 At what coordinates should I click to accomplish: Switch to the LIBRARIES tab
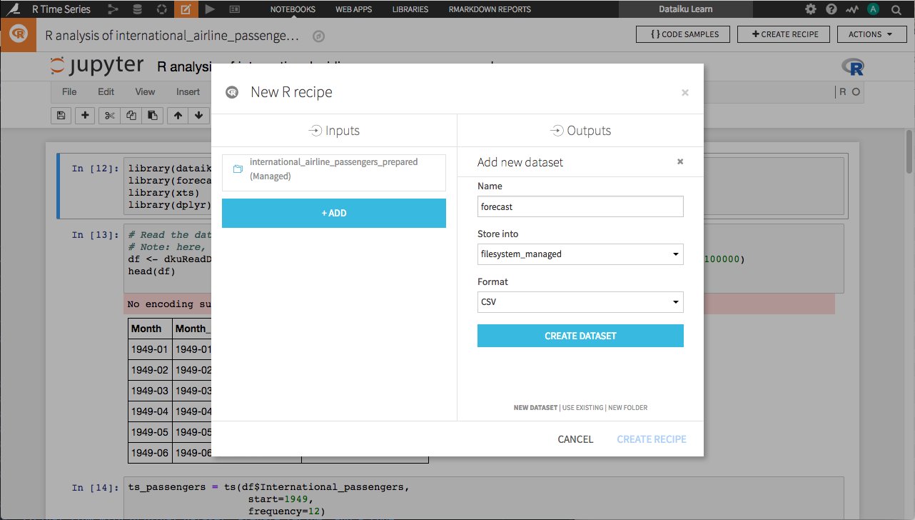click(410, 9)
